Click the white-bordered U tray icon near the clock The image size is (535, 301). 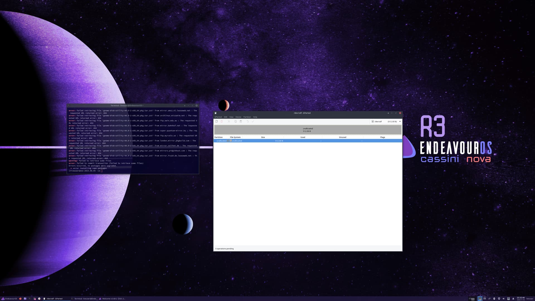coord(509,299)
